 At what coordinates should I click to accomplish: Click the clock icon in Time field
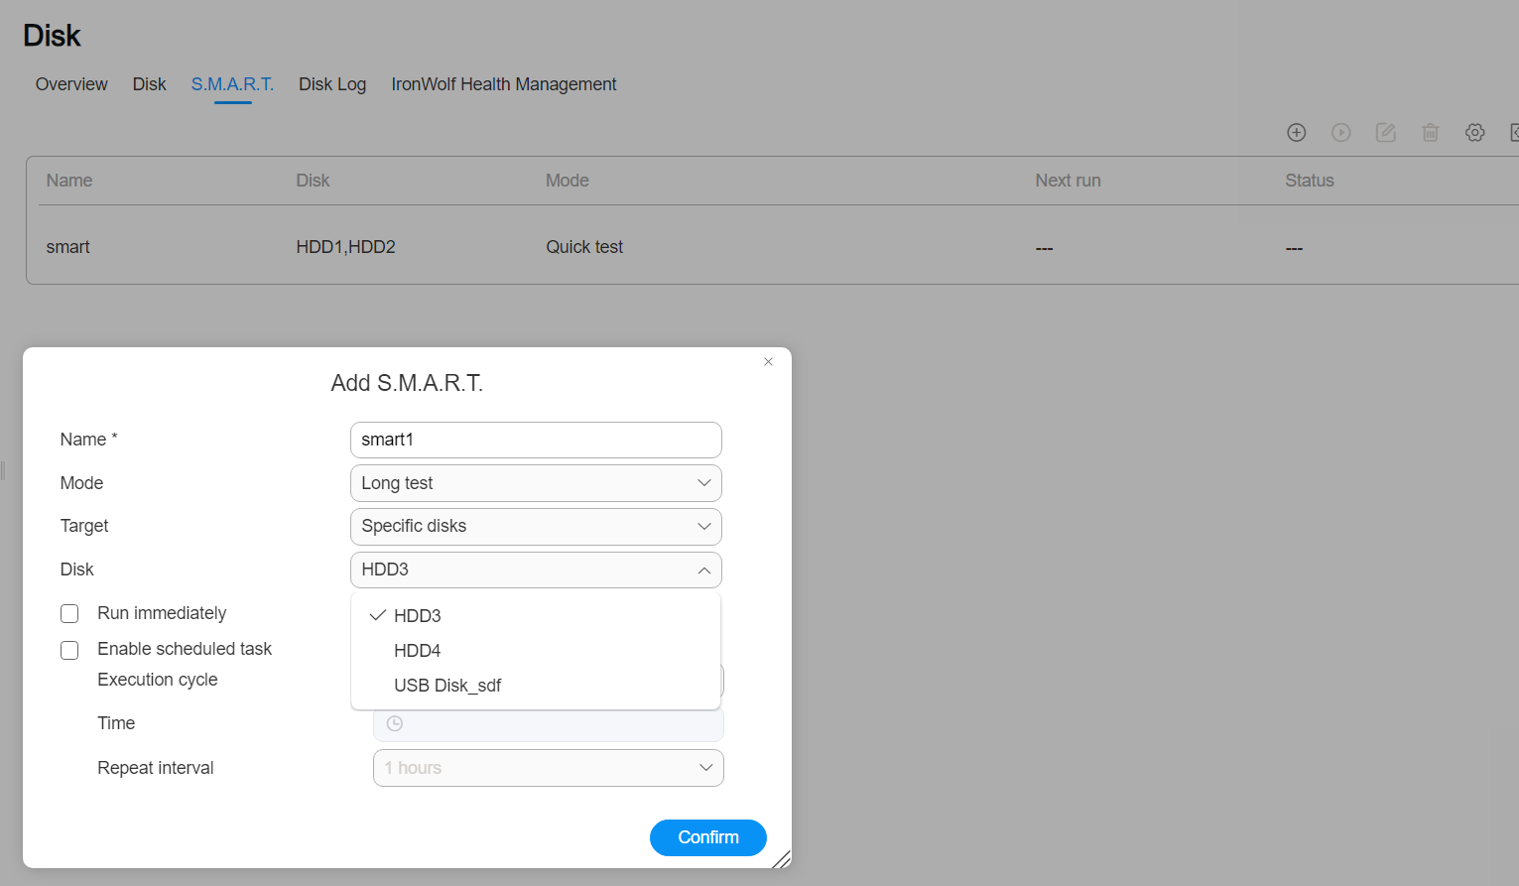click(394, 723)
